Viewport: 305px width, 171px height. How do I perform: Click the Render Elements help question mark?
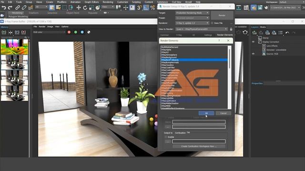219,40
